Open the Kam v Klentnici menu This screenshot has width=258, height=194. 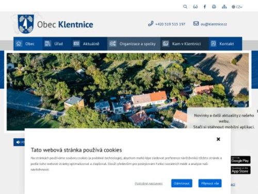point(185,43)
